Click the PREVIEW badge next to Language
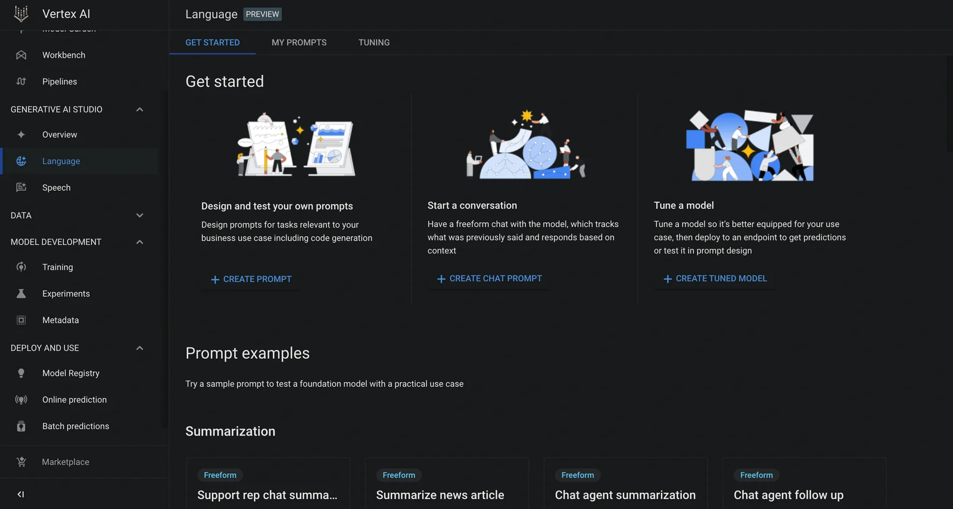The height and width of the screenshot is (509, 953). coord(263,14)
